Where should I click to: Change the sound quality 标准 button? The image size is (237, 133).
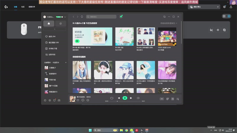click(x=162, y=99)
